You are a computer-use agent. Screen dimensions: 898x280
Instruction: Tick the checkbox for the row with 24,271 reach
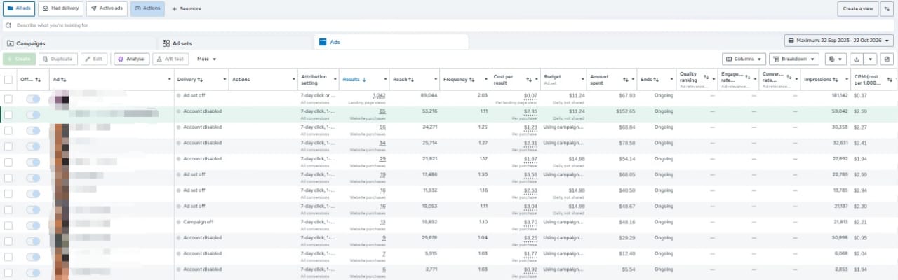8,130
